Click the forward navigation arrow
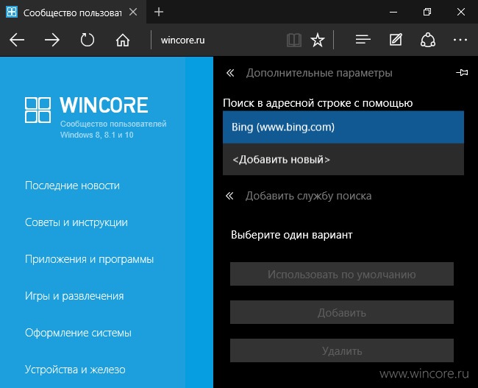478x388 pixels. [x=52, y=40]
